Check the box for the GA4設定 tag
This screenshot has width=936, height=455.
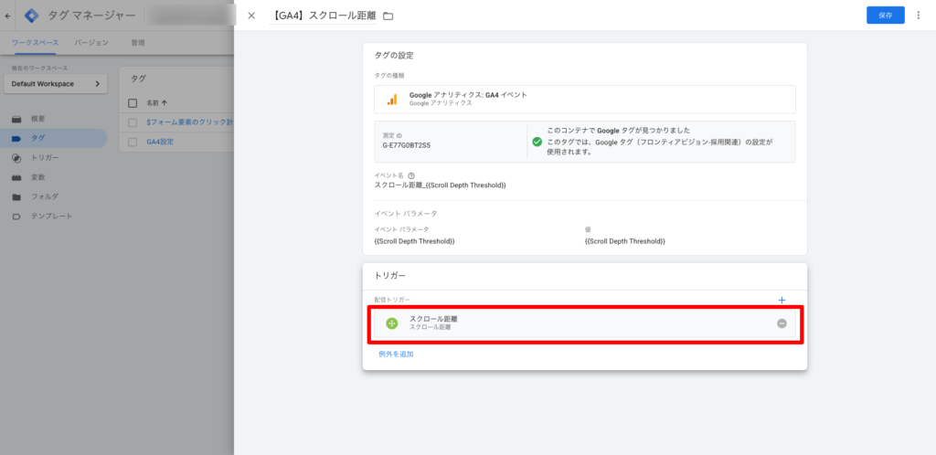tap(133, 142)
